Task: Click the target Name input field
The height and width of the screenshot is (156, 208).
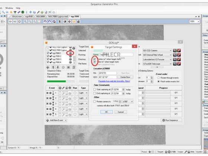Action: tap(117, 55)
